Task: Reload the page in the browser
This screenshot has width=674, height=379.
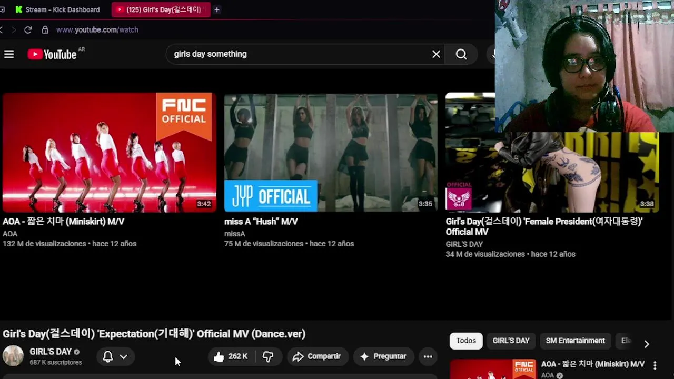Action: (x=28, y=30)
